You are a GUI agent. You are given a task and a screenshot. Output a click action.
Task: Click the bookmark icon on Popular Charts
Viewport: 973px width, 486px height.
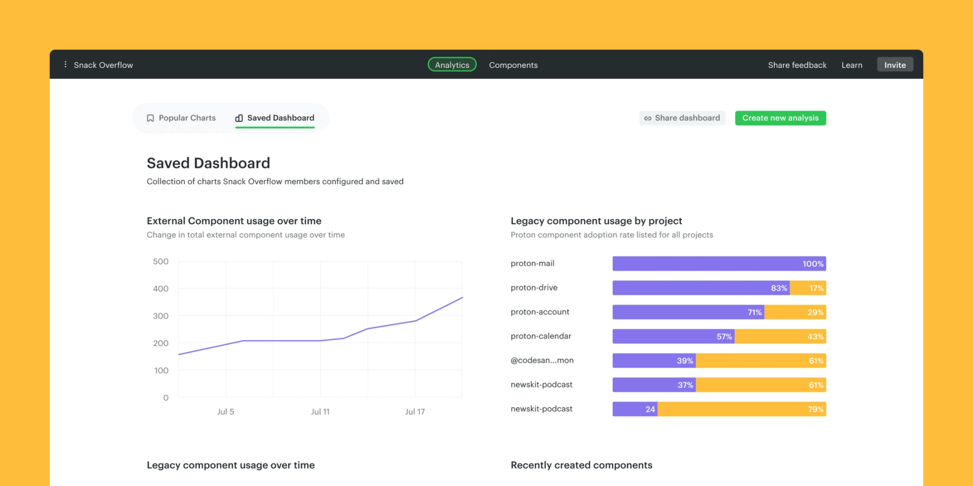[x=150, y=118]
